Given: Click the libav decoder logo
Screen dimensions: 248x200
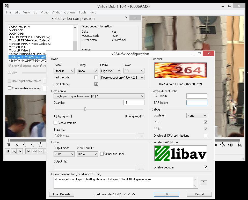Looking at the screenshot, I should pyautogui.click(x=180, y=153).
